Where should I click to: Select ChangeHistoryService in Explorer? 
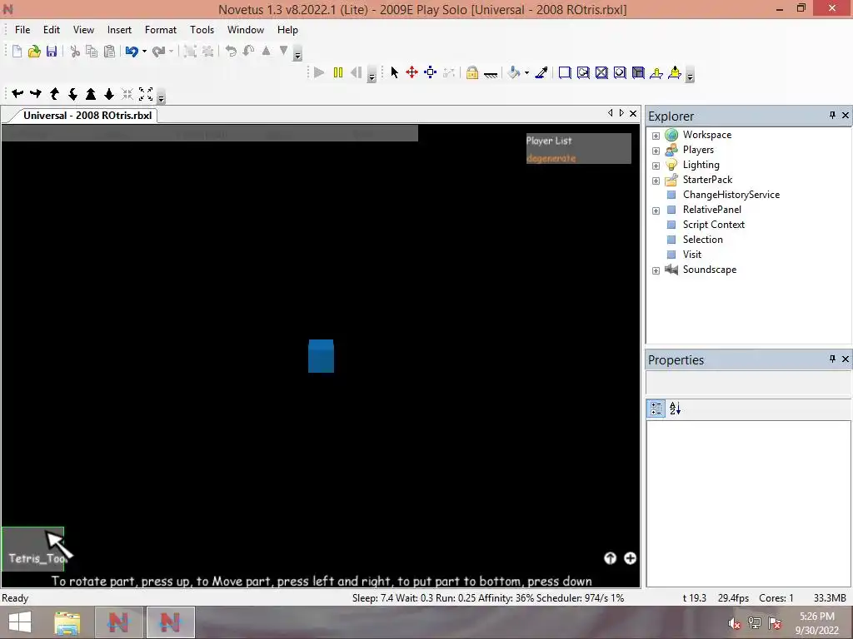[x=731, y=195]
